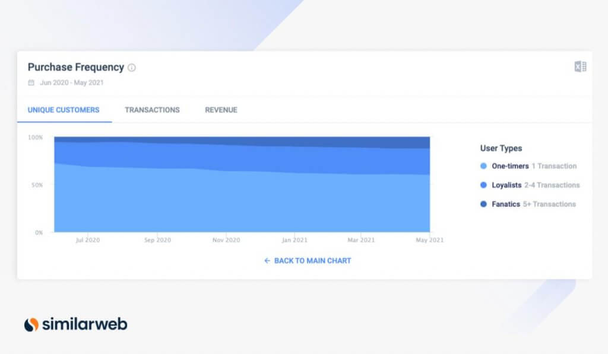Export the chart to Excel
This screenshot has width=608, height=354.
(x=580, y=66)
